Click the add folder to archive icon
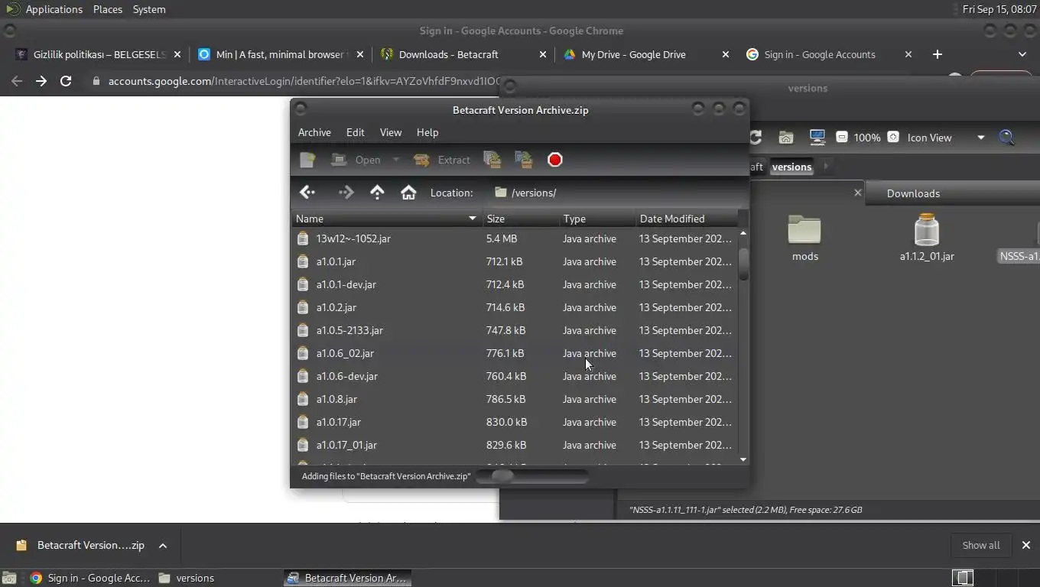 click(x=524, y=160)
